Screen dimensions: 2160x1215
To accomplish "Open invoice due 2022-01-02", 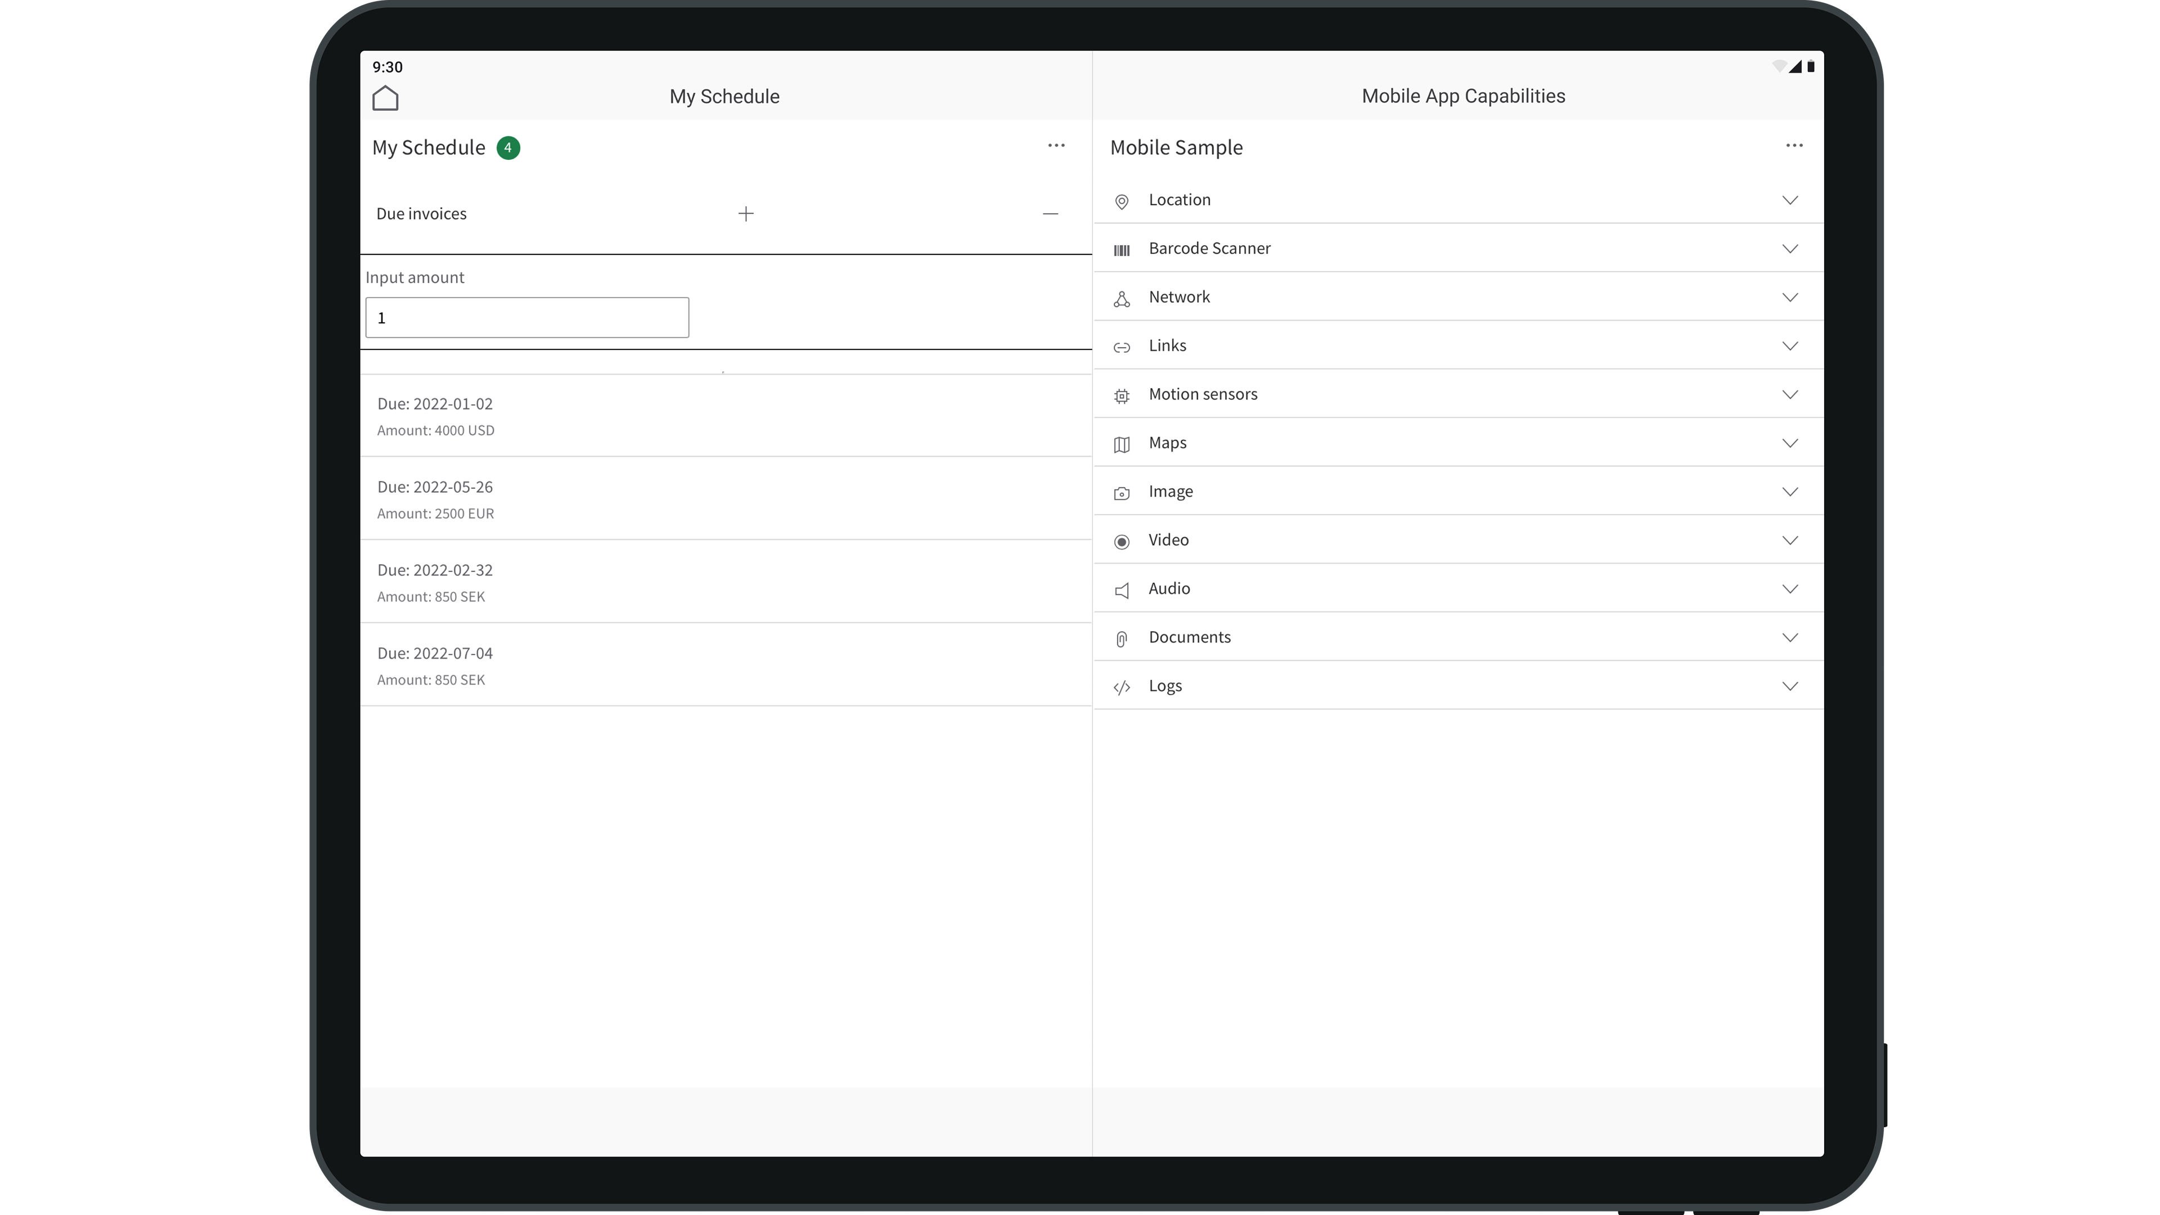I will 725,416.
